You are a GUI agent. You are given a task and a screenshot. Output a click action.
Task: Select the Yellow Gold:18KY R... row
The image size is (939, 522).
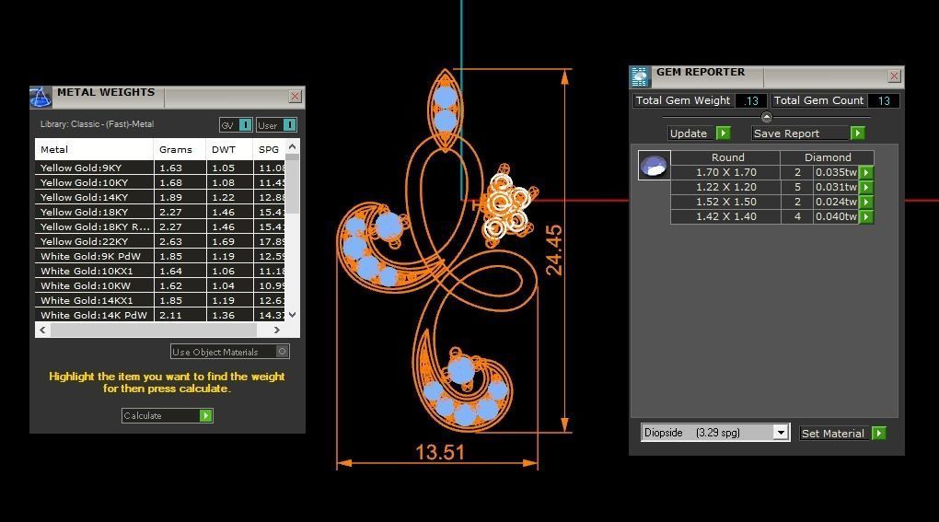pyautogui.click(x=160, y=226)
